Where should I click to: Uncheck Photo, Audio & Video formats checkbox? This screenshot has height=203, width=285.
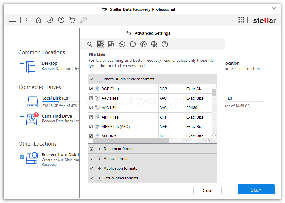click(x=92, y=79)
